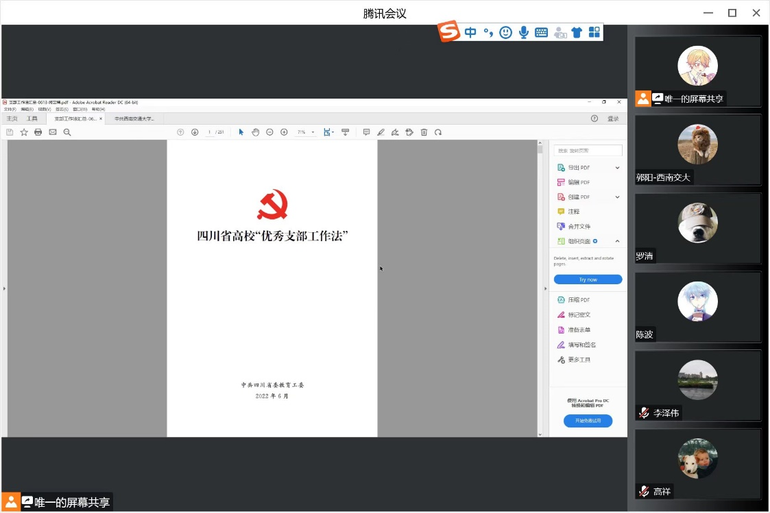The image size is (770, 513).
Task: Rotate the page using rotate icon
Action: [438, 132]
